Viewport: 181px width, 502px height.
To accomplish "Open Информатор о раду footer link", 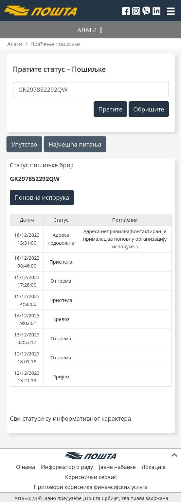I will point(67,467).
